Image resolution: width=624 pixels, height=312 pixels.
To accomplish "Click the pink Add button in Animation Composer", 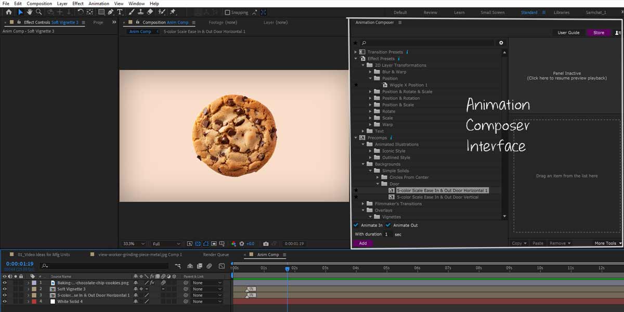I will 363,243.
